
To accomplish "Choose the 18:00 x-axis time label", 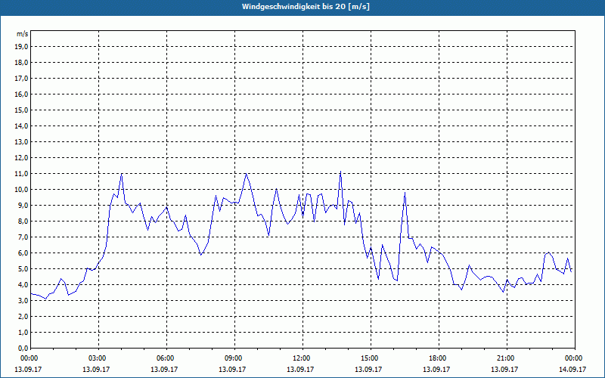I will coord(436,358).
